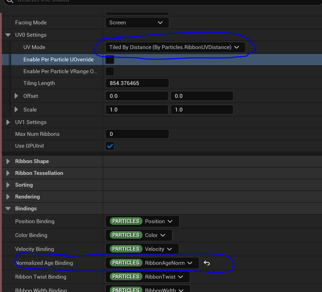Collapse the UV0 Settings section
Viewport: 322px width, 292px height.
coord(8,35)
